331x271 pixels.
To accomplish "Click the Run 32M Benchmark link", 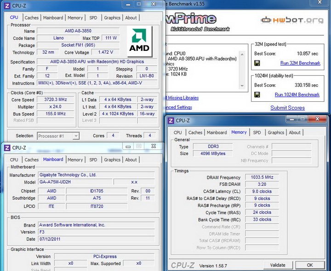I will pos(300,63).
